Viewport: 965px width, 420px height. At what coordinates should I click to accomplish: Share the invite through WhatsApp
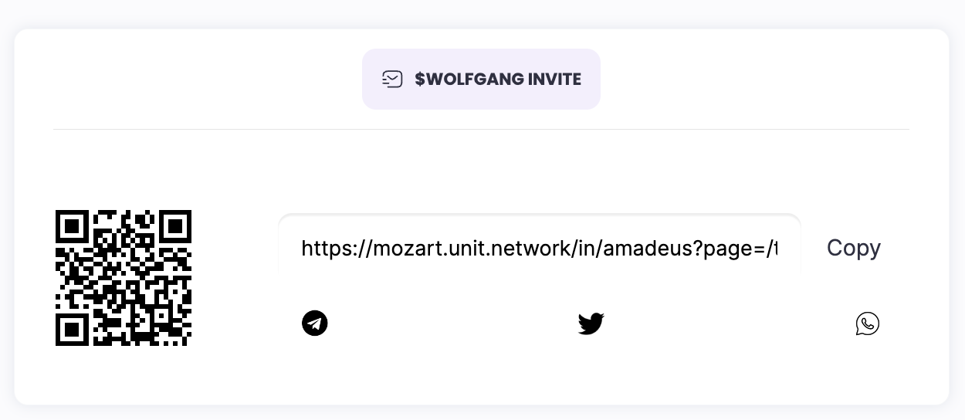(x=867, y=323)
